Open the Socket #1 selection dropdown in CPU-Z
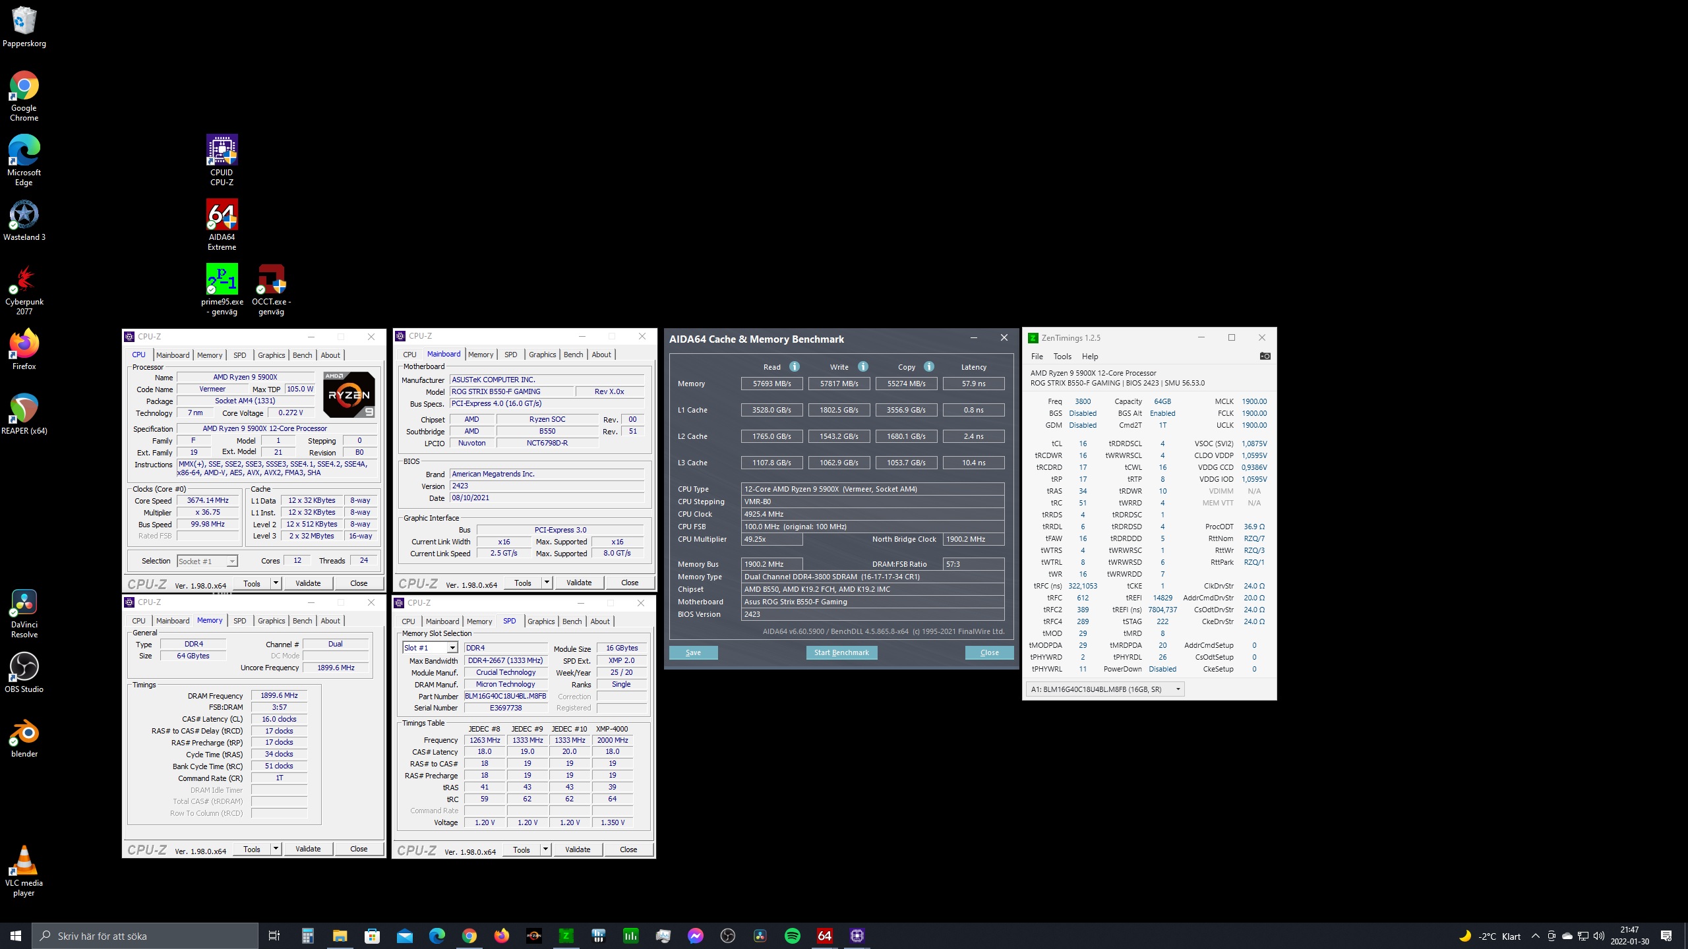The height and width of the screenshot is (949, 1688). [232, 561]
